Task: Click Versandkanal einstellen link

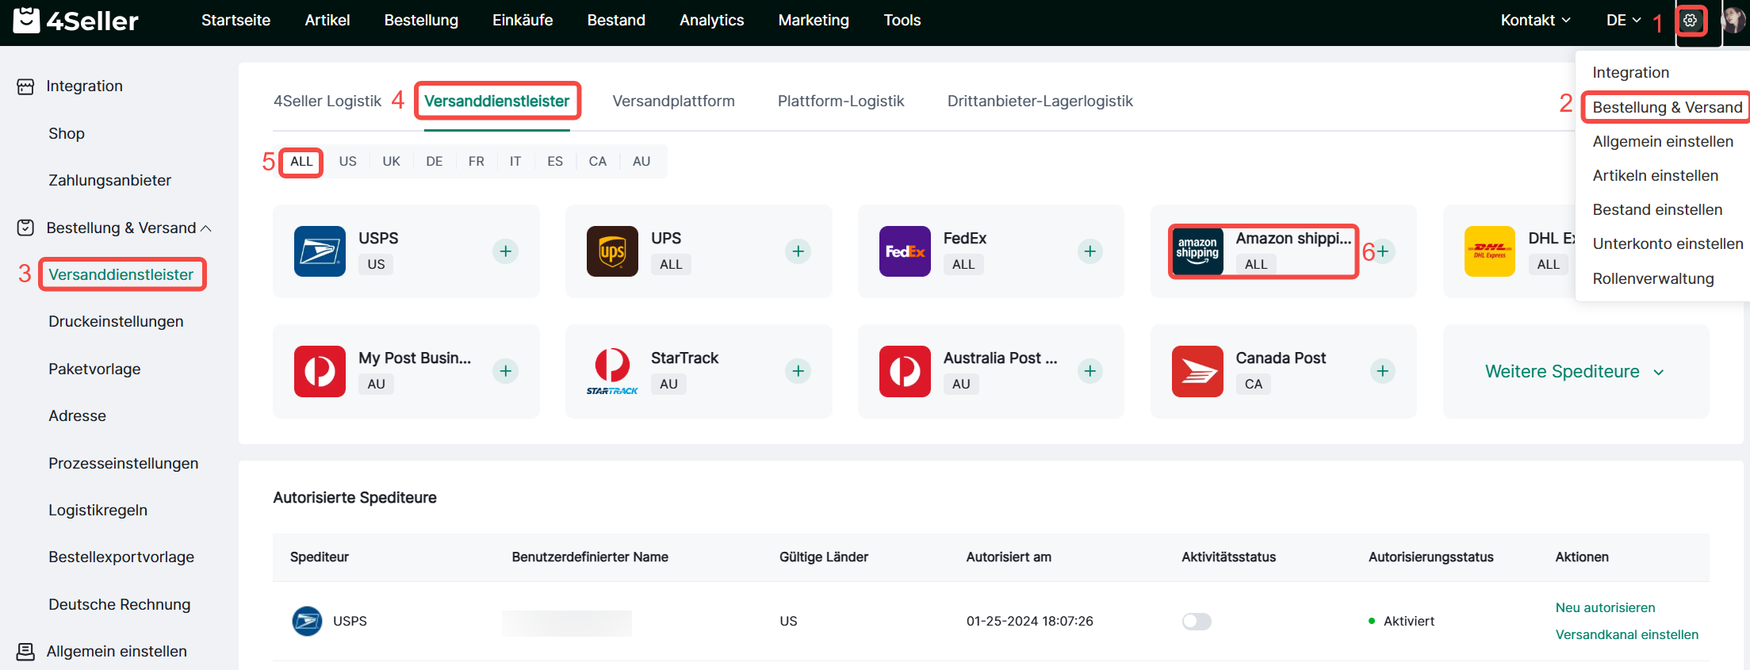Action: click(1626, 635)
